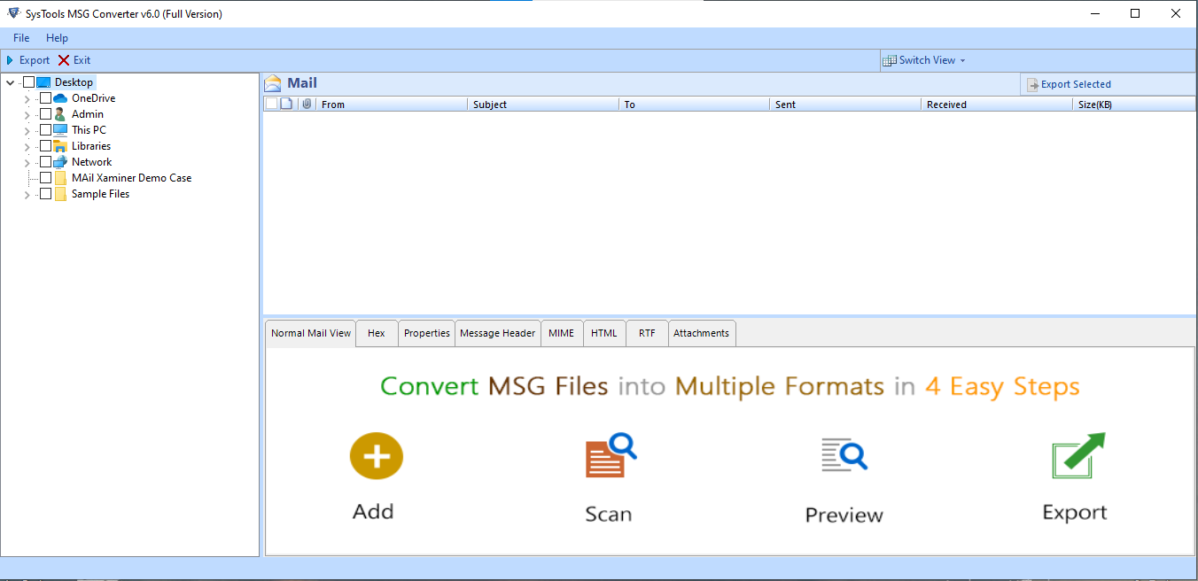1198x581 pixels.
Task: Click the Switch View icon
Action: (x=889, y=60)
